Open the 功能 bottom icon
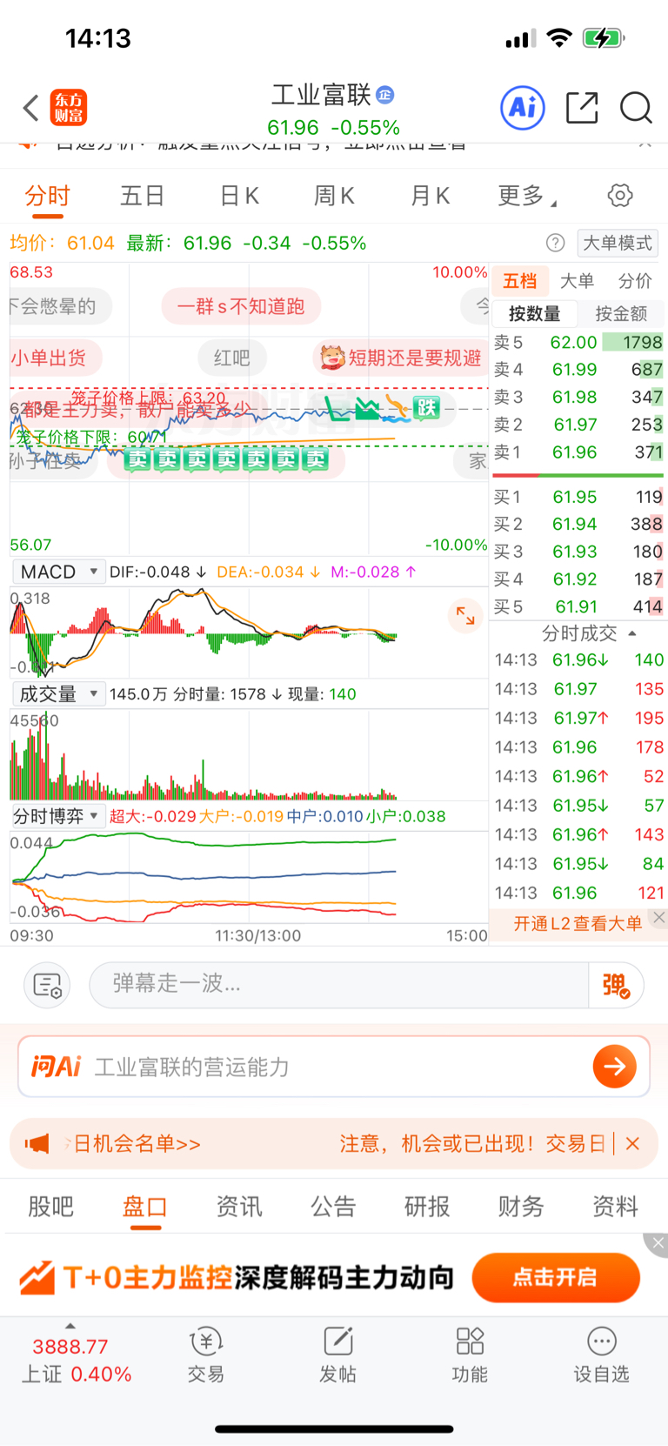 pos(470,1356)
